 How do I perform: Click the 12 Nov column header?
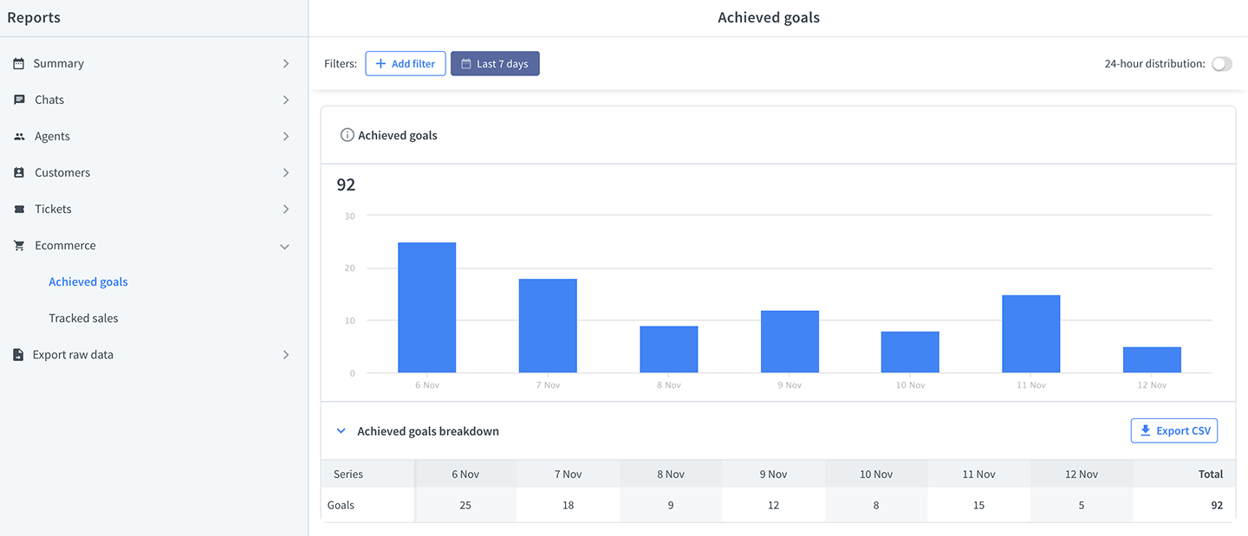point(1082,474)
